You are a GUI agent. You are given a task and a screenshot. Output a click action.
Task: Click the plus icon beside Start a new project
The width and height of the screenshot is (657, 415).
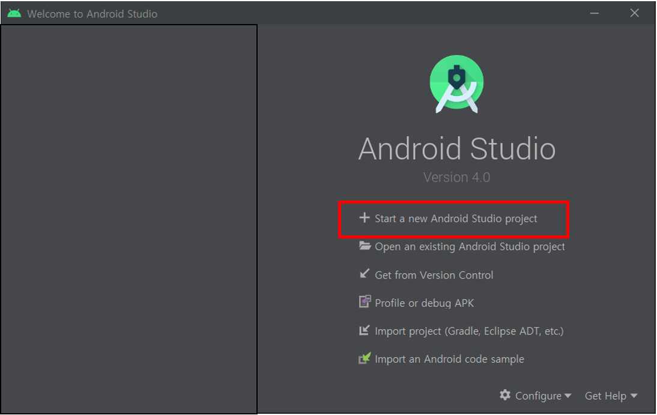(x=365, y=217)
